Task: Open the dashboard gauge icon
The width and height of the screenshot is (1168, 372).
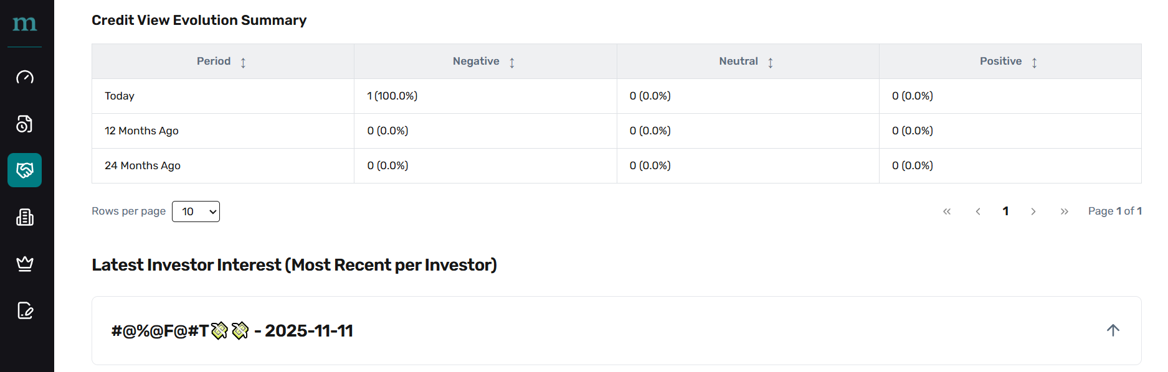Action: pyautogui.click(x=25, y=77)
